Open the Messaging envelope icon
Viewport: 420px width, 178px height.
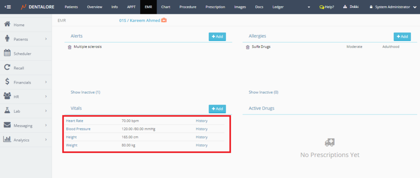click(x=7, y=125)
